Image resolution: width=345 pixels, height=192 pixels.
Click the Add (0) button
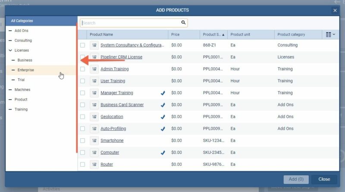(296, 179)
